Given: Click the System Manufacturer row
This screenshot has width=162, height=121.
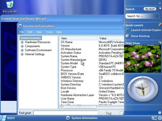Looking at the screenshot, I should click(x=92, y=60).
